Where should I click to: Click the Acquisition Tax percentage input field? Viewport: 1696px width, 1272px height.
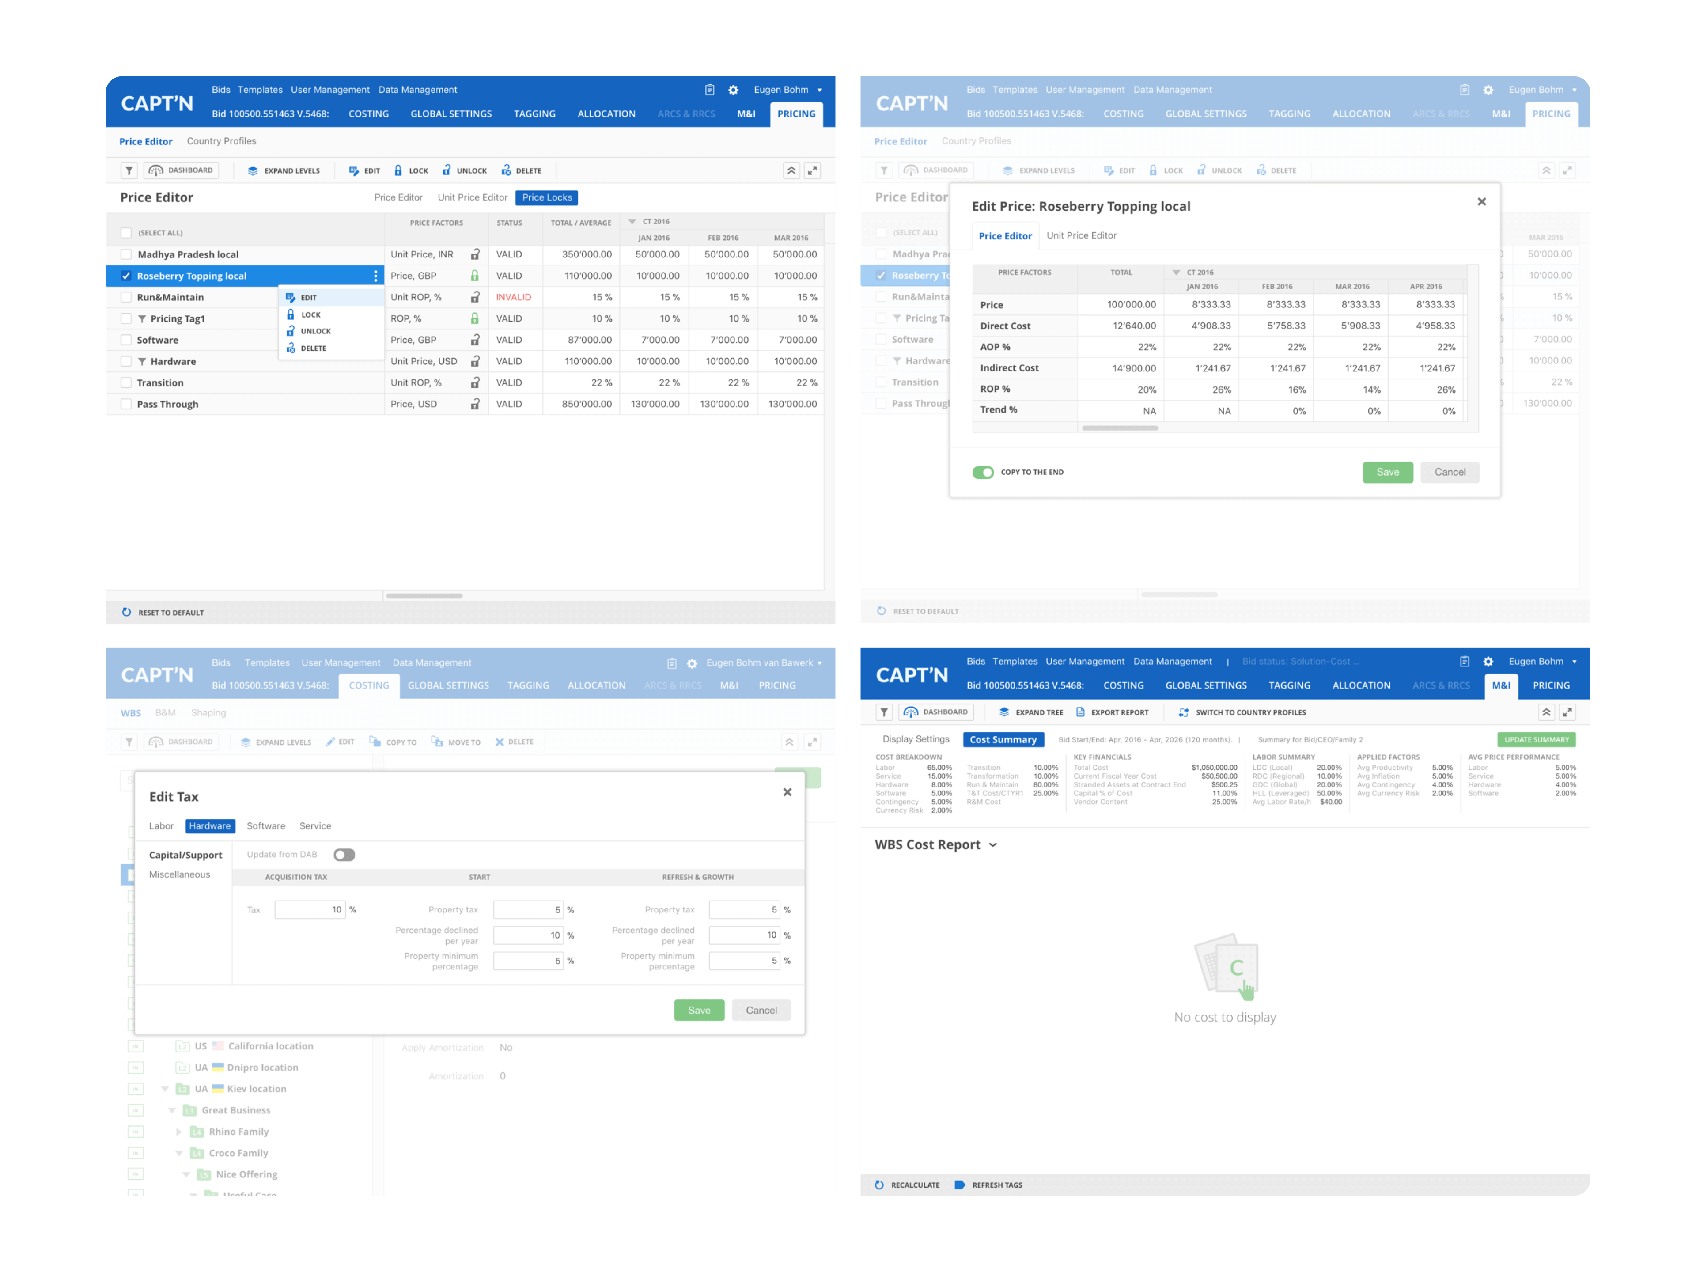[x=310, y=909]
